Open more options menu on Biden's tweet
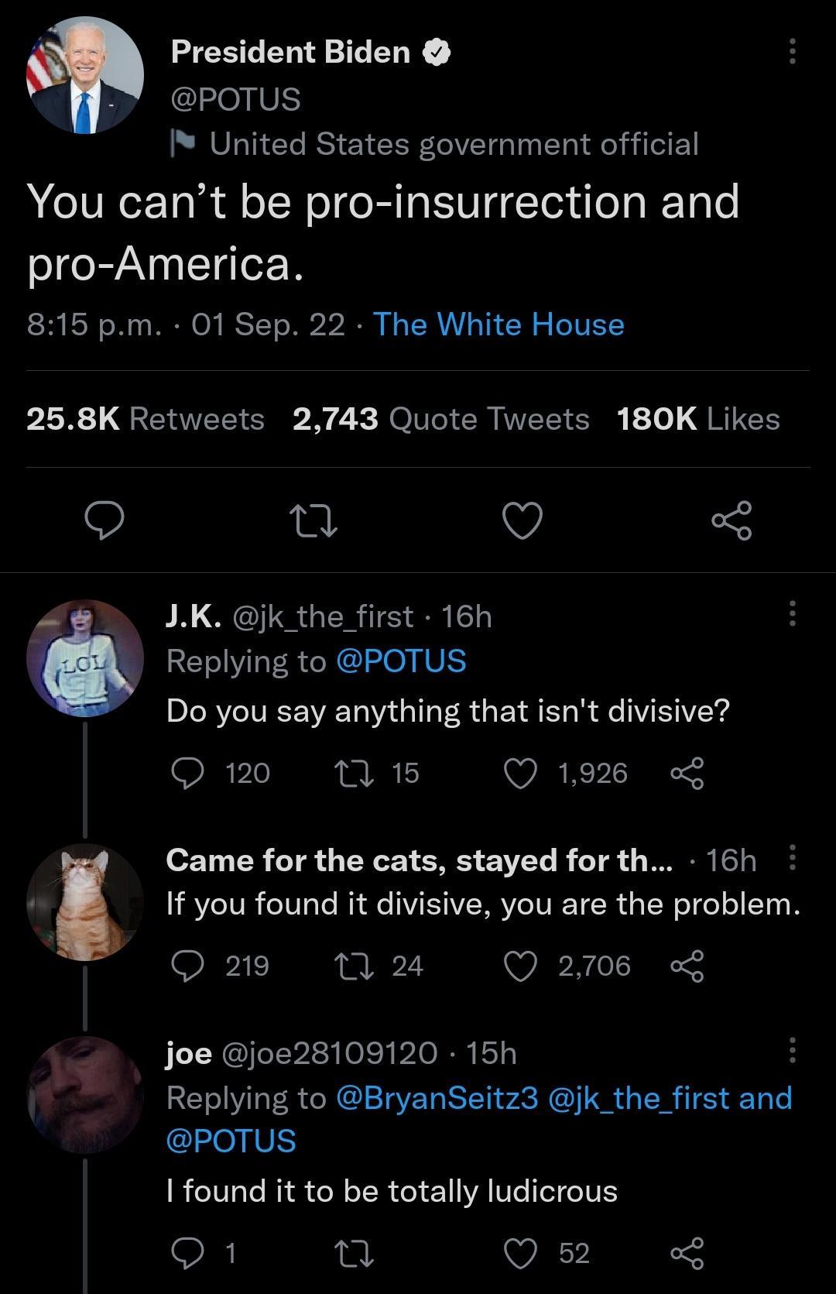 coord(793,52)
